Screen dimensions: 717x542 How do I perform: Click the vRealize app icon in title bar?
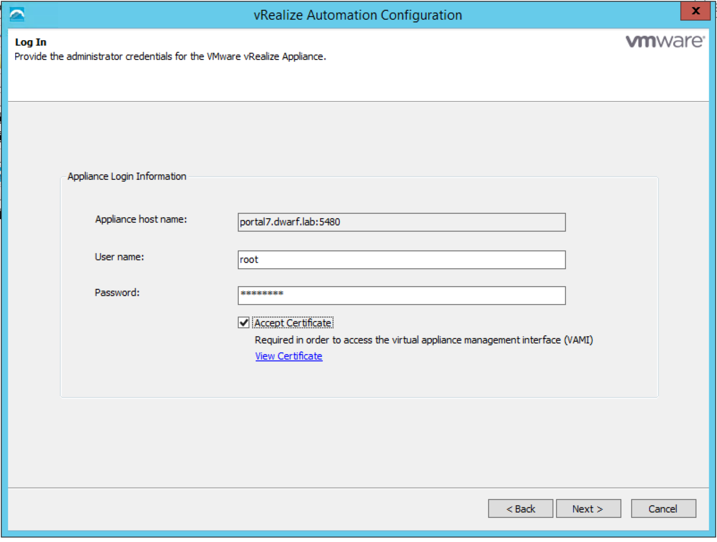(x=17, y=15)
